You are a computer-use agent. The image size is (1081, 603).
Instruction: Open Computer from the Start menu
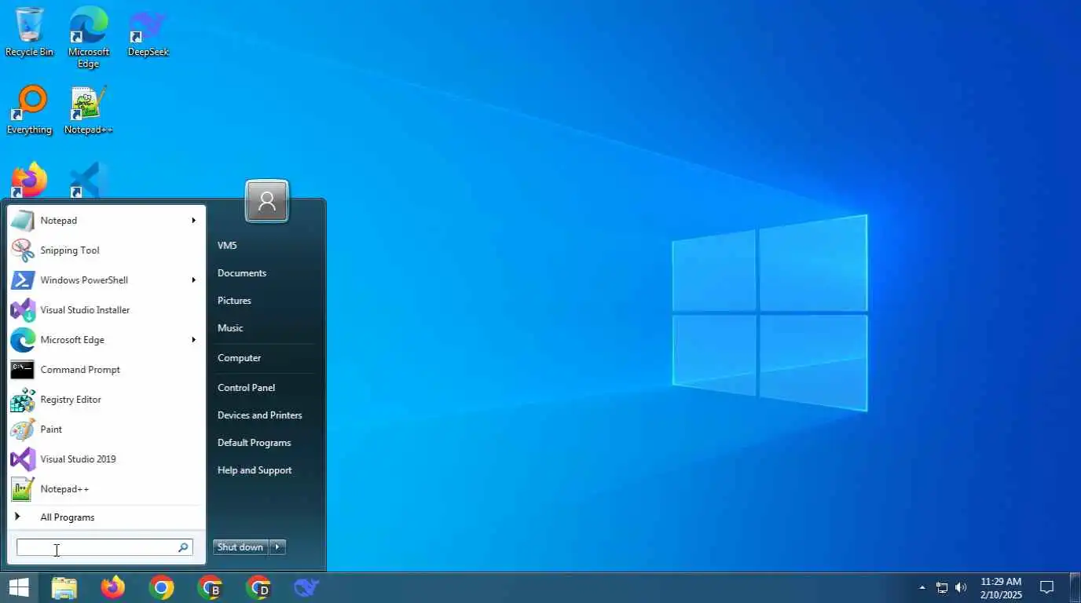pos(239,358)
